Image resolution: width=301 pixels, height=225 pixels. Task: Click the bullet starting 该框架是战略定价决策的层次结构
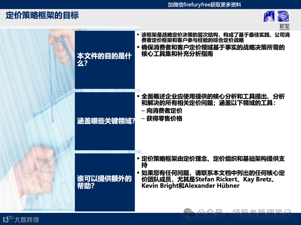coord(213,37)
